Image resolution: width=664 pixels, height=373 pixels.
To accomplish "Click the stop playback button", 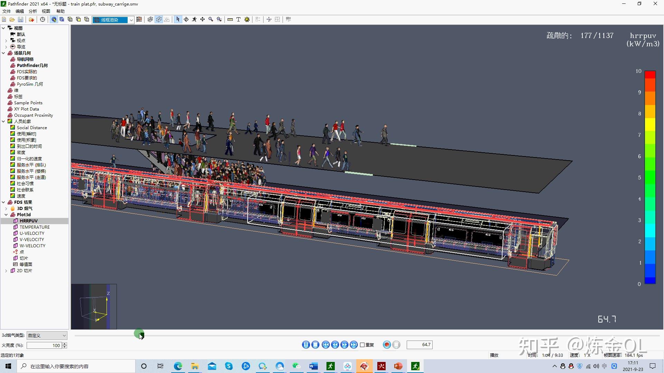I will click(x=315, y=345).
